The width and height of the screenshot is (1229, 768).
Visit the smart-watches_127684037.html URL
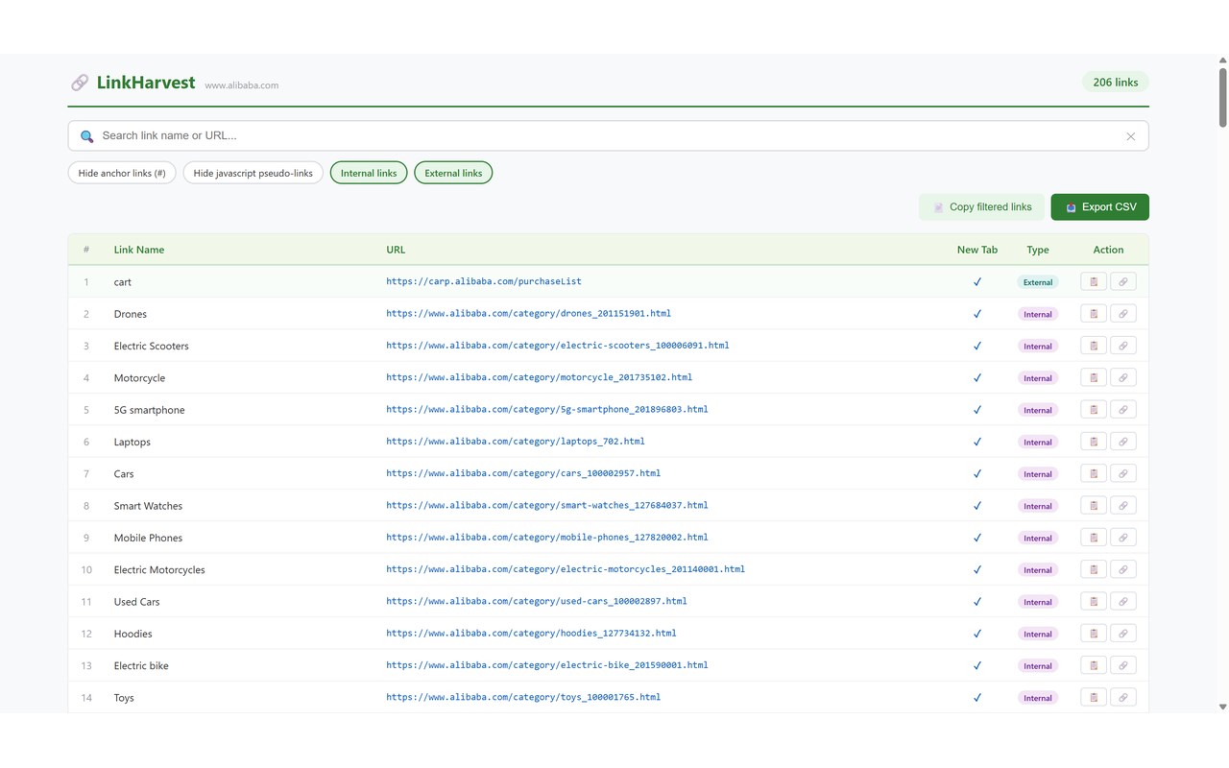pyautogui.click(x=547, y=505)
